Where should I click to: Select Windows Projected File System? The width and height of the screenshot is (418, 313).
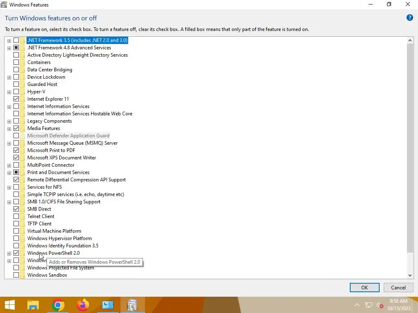[x=60, y=268]
